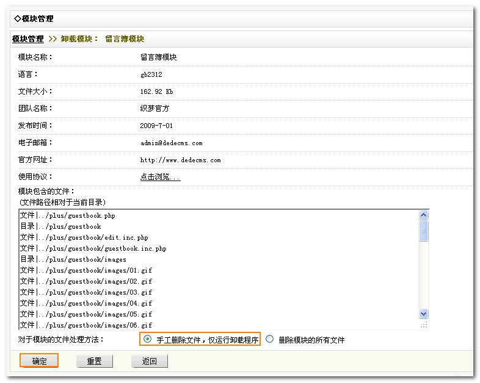Click the images/03.gif file line
Screen dimensions: 480x383
(86, 293)
